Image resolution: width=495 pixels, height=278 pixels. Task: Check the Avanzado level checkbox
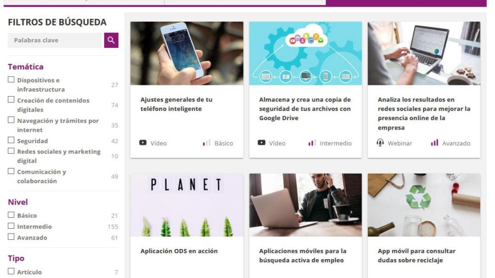pyautogui.click(x=11, y=236)
